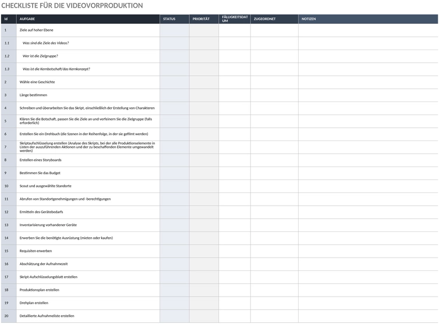This screenshot has width=439, height=324.
Task: Select 'Bestimmen Sie das Budget' task
Action: pyautogui.click(x=40, y=173)
